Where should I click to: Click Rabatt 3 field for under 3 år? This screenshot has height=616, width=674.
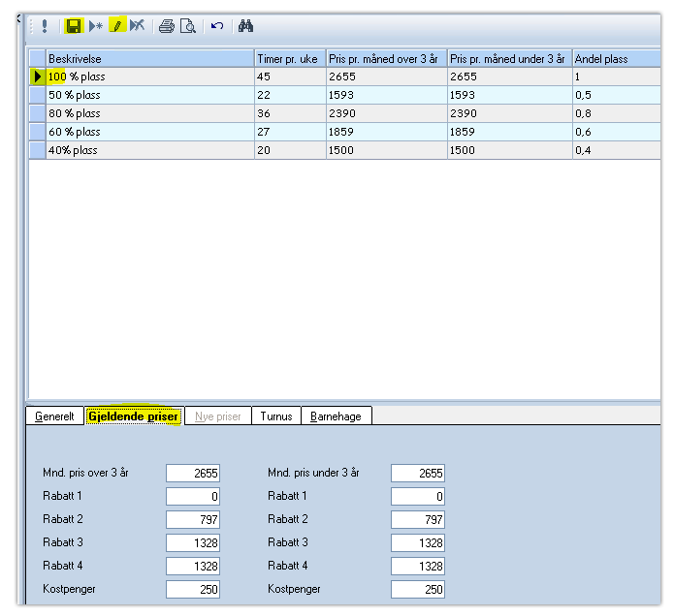click(x=418, y=542)
